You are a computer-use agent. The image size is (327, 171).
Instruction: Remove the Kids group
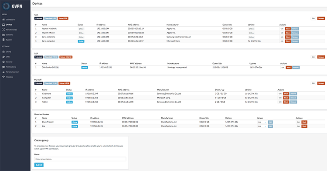[321, 18]
